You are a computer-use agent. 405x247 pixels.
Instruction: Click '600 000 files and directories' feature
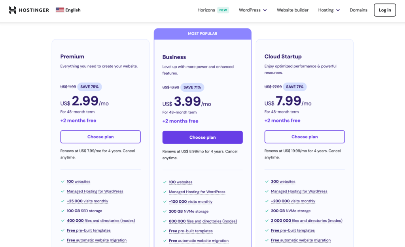203,221
